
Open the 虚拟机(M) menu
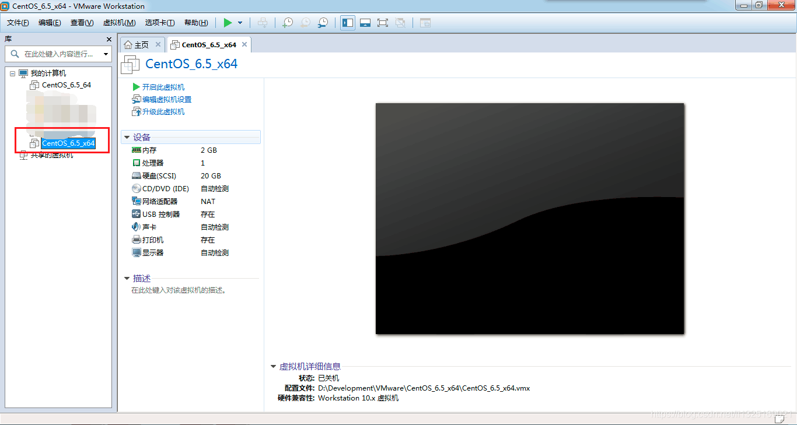pyautogui.click(x=119, y=23)
